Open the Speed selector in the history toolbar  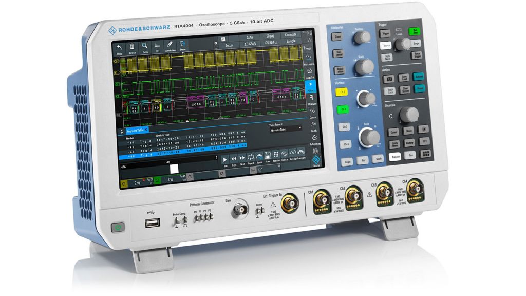tap(259, 158)
